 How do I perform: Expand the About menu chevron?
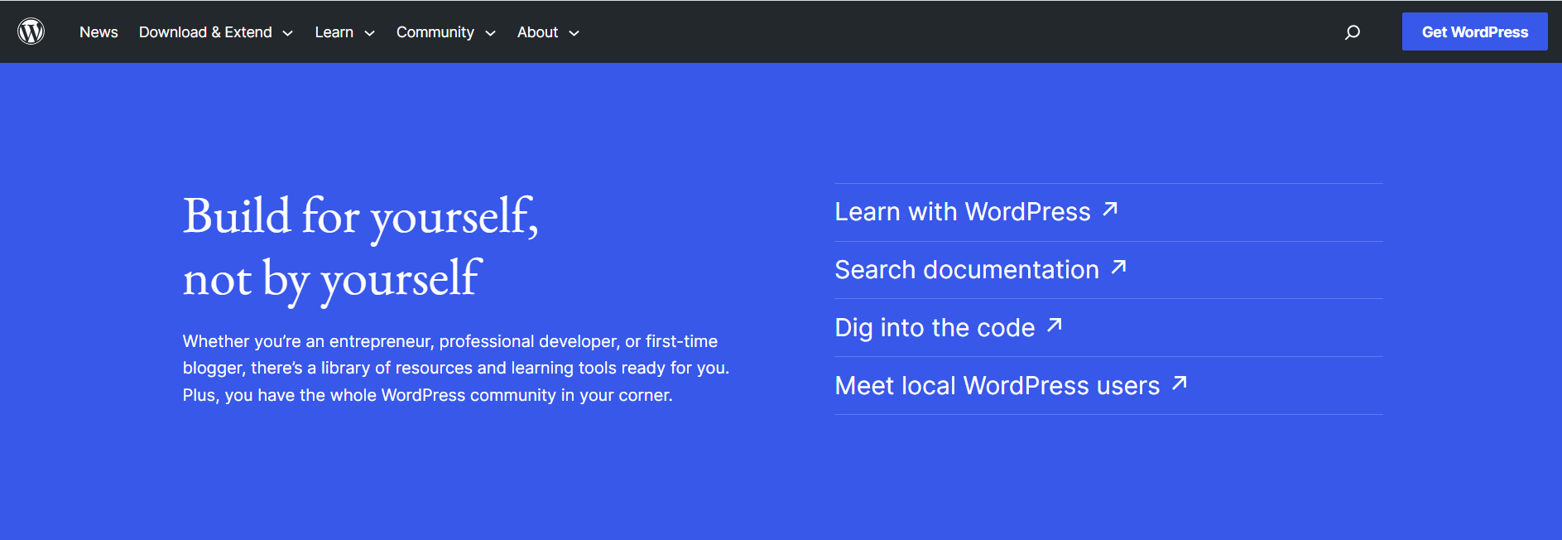coord(574,33)
